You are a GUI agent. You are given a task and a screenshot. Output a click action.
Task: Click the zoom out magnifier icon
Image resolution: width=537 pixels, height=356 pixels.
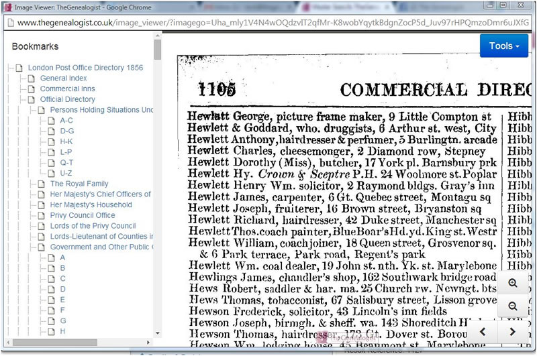click(512, 306)
